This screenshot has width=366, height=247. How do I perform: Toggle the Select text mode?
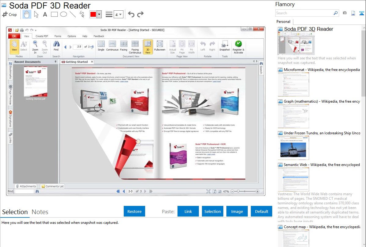coord(24,45)
